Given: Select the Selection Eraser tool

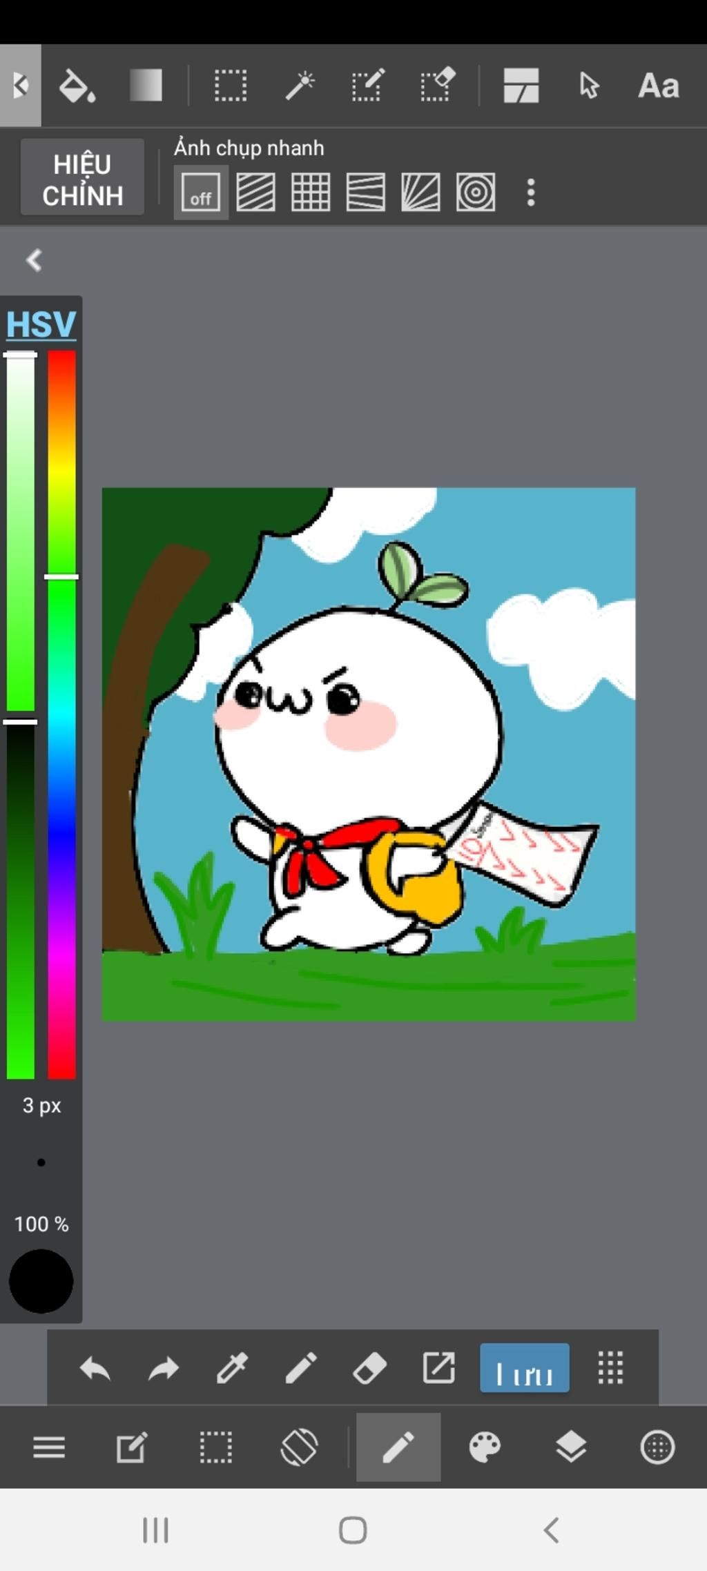Looking at the screenshot, I should coord(438,86).
